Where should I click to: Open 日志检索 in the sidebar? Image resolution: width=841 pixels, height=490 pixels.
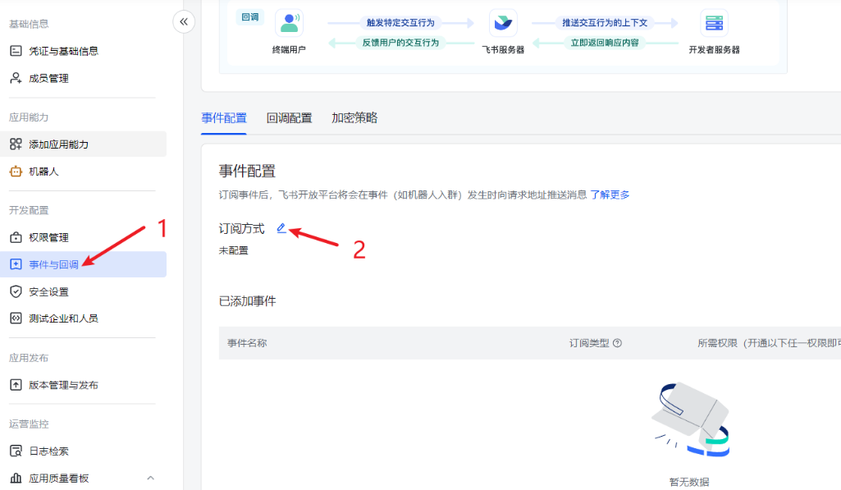(x=48, y=451)
